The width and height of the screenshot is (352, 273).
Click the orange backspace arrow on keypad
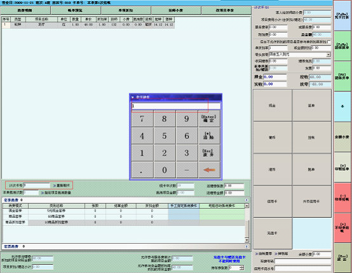click(x=209, y=170)
